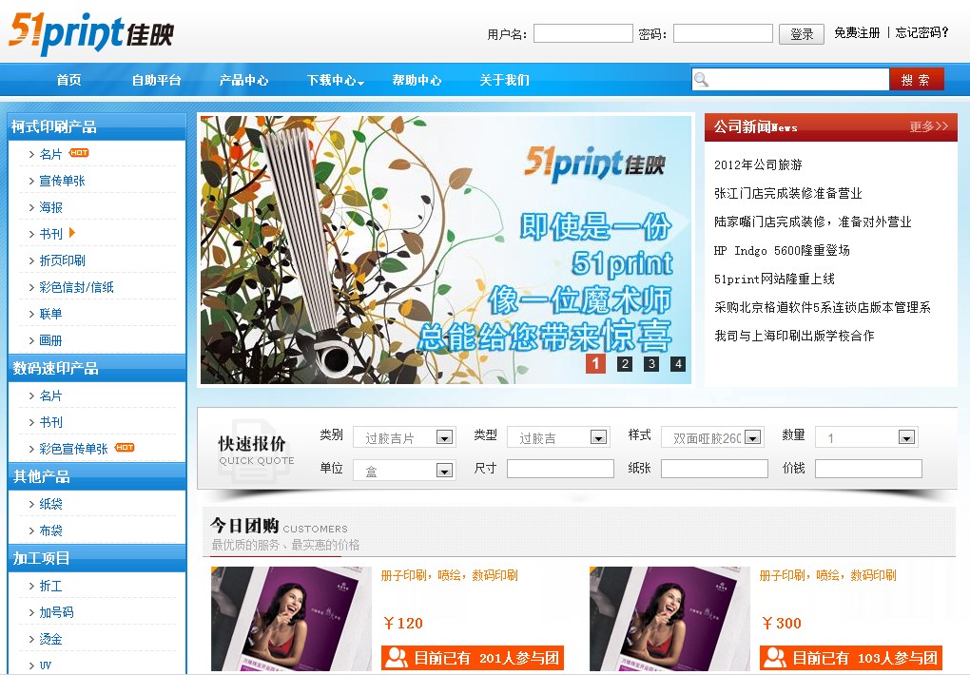
Task: Switch banner to slide 1
Action: 595,363
